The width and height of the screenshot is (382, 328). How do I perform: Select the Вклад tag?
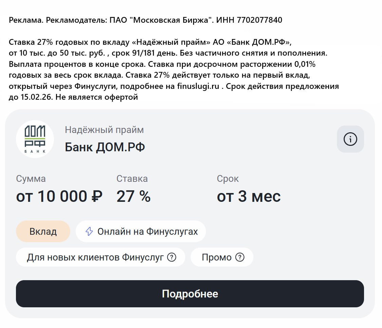pyautogui.click(x=43, y=232)
